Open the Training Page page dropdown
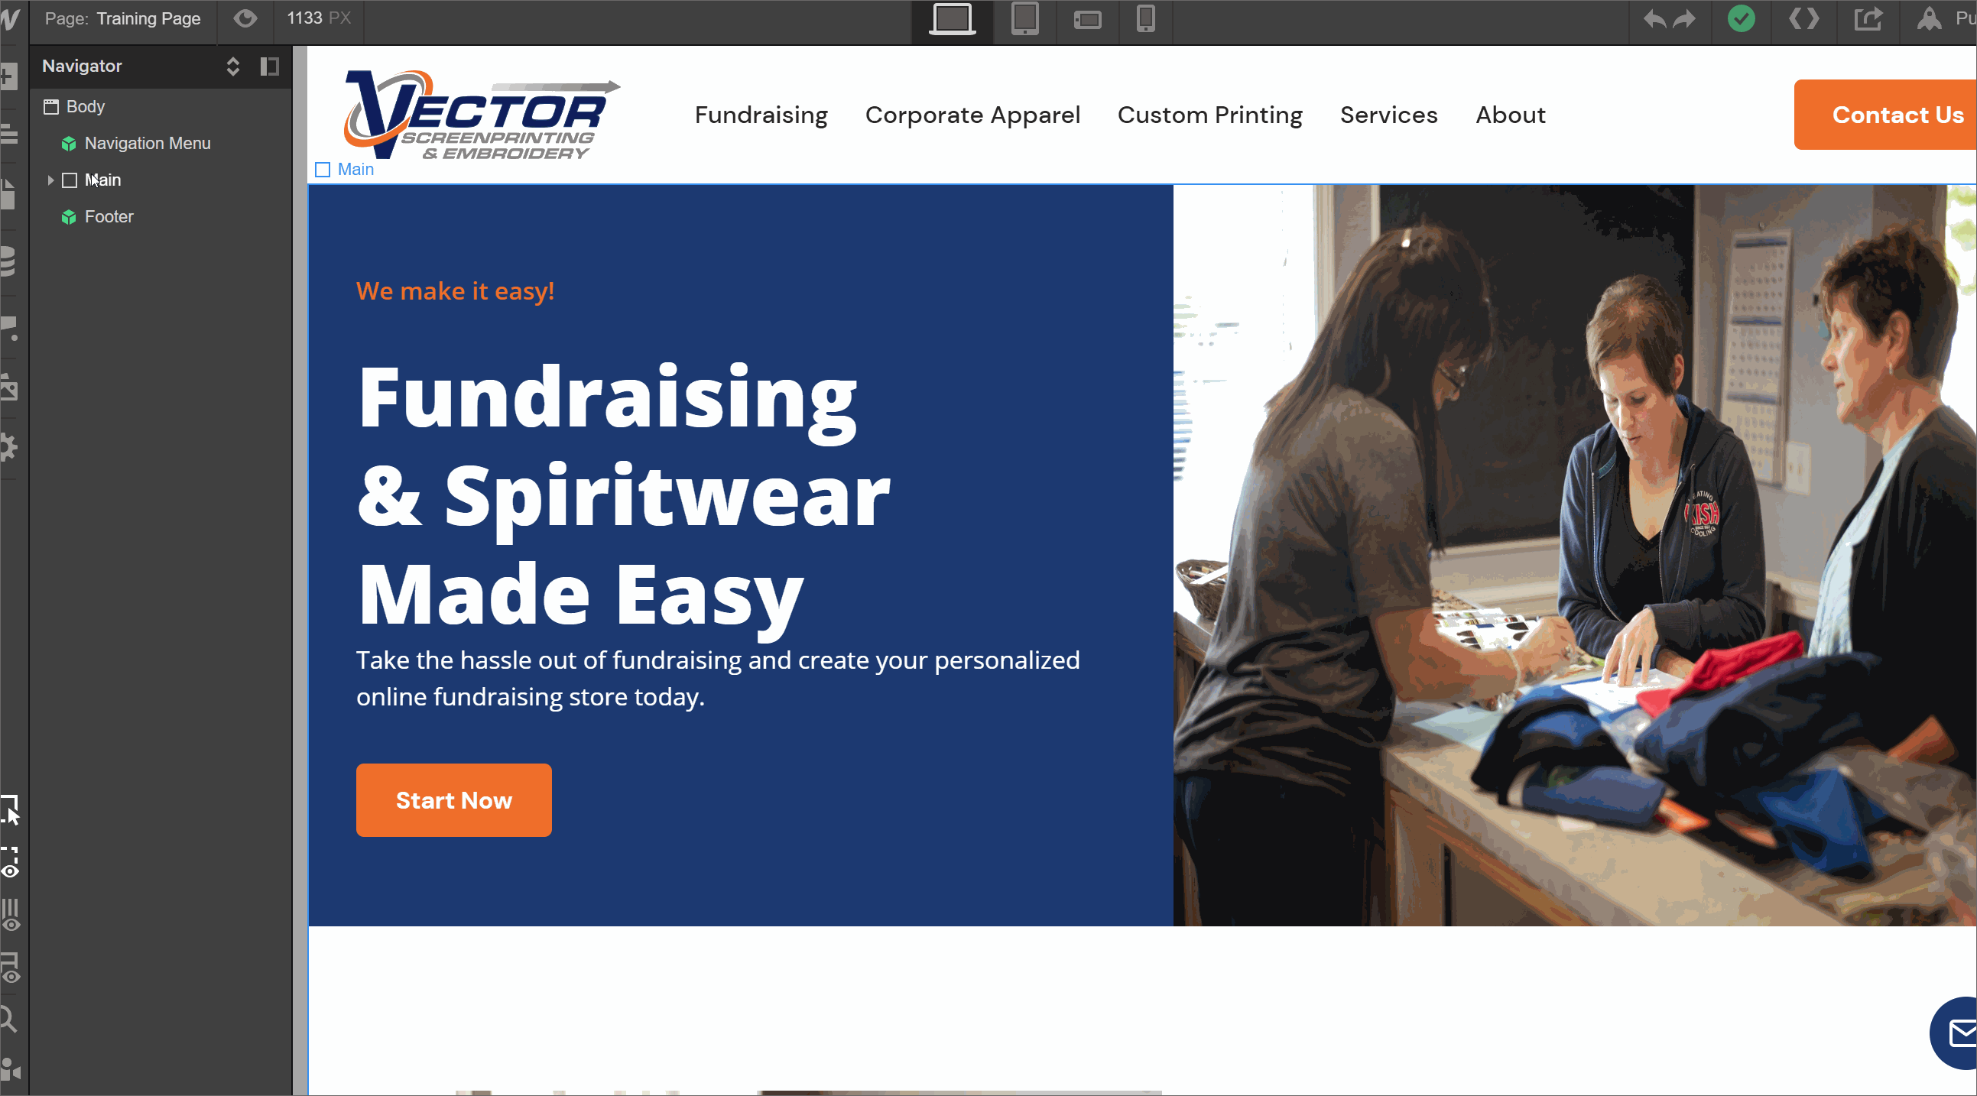Image resolution: width=1977 pixels, height=1096 pixels. coord(123,18)
